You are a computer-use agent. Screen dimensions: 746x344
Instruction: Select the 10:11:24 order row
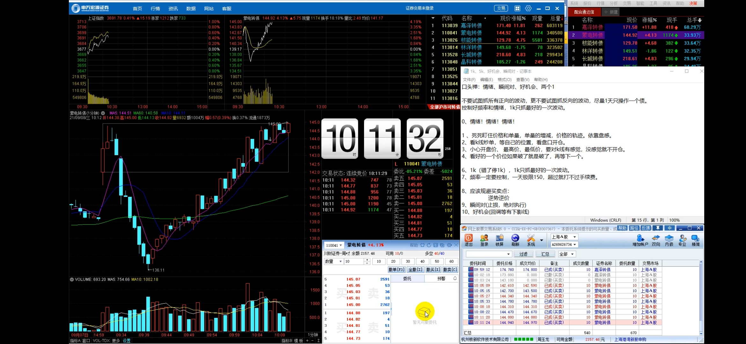[562, 323]
